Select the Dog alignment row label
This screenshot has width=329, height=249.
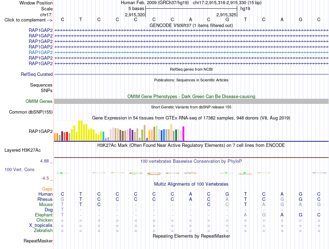[48, 210]
